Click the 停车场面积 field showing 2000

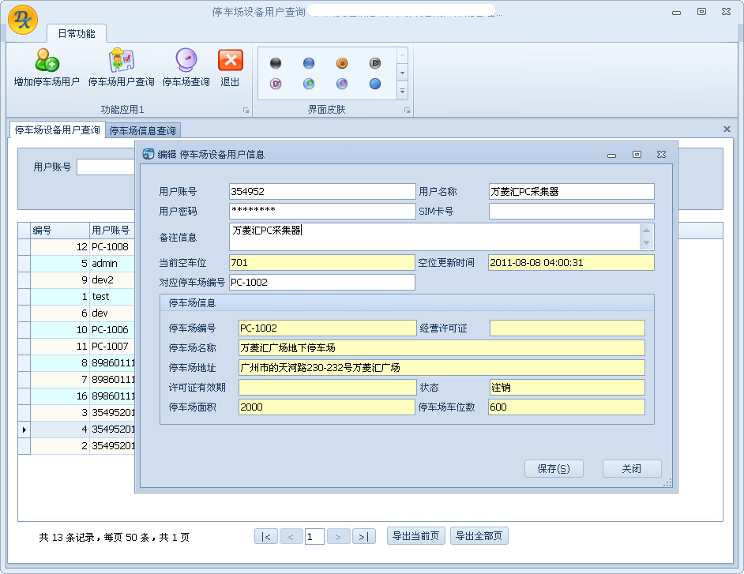click(327, 407)
